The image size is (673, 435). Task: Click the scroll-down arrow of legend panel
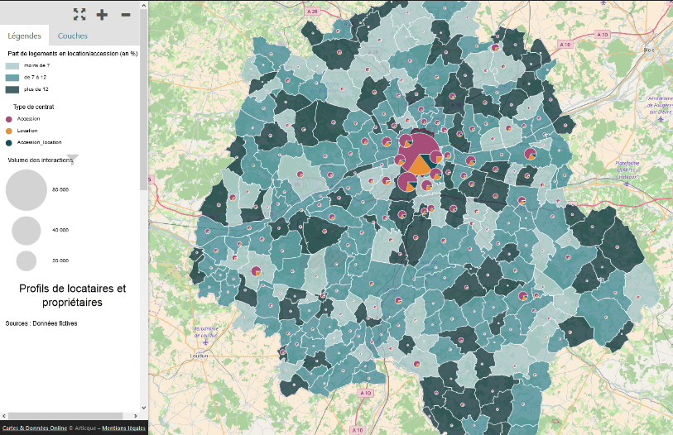pyautogui.click(x=144, y=408)
